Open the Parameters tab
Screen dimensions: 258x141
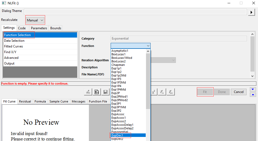tap(39, 28)
